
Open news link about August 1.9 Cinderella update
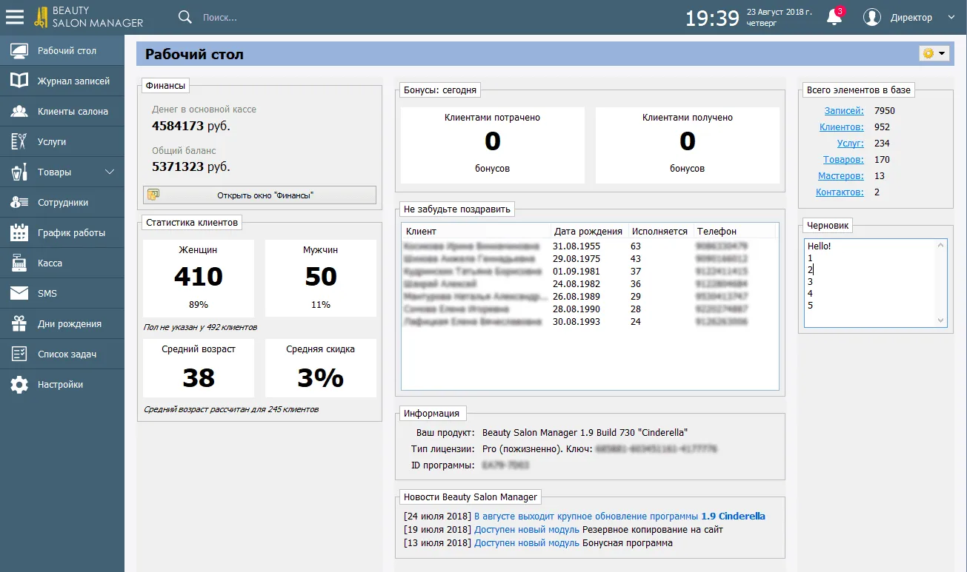619,517
